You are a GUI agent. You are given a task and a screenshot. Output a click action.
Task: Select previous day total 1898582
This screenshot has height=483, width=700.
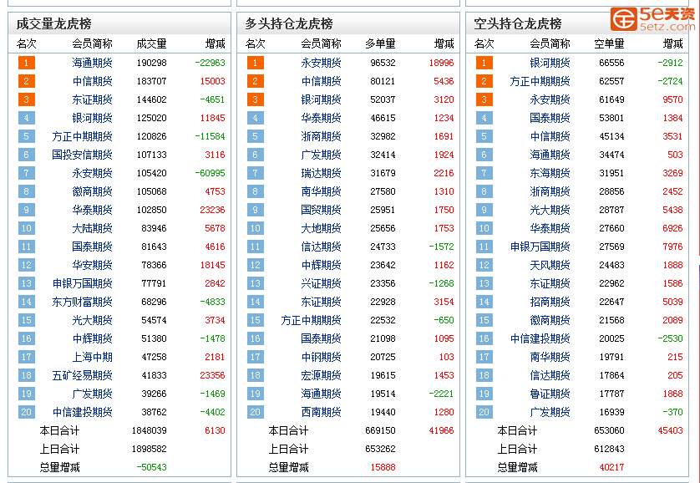(x=150, y=449)
